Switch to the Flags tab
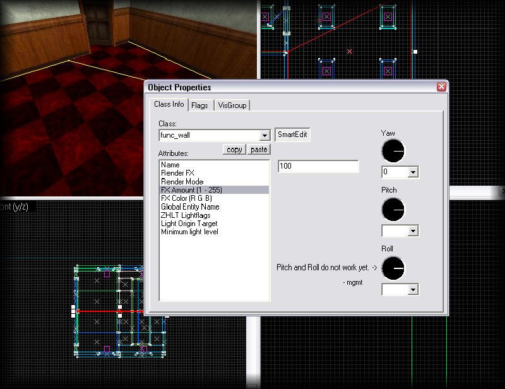This screenshot has width=505, height=389. click(199, 105)
